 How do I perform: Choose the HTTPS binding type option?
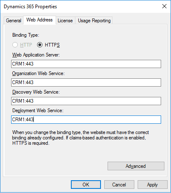coord(40,45)
